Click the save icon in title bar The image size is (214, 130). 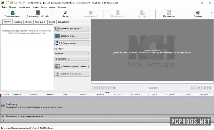(x=16, y=3)
